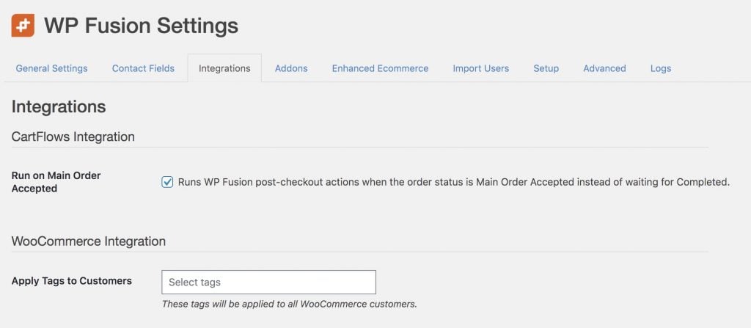Open the Enhanced Ecommerce tab
The image size is (751, 328).
pos(381,68)
